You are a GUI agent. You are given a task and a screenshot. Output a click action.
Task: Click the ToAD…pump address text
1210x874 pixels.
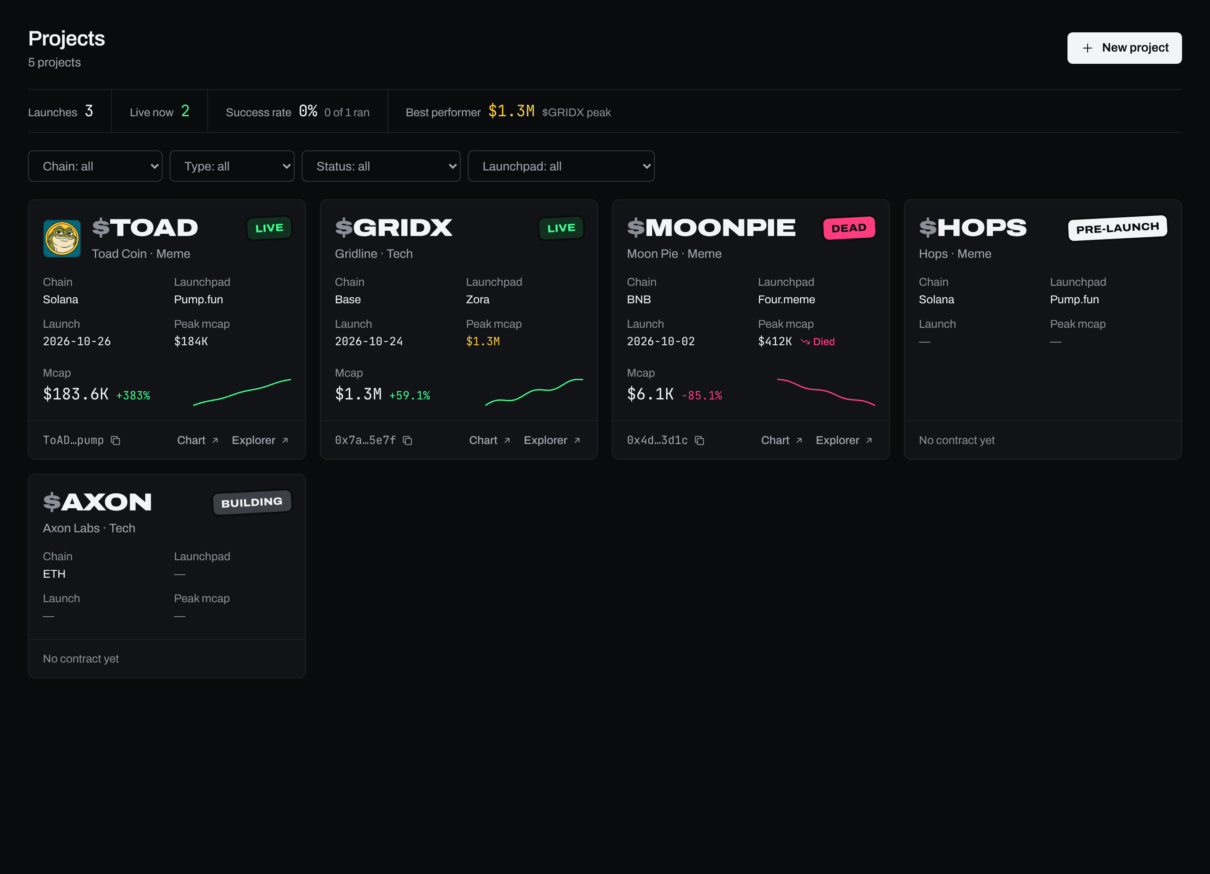[x=73, y=440]
